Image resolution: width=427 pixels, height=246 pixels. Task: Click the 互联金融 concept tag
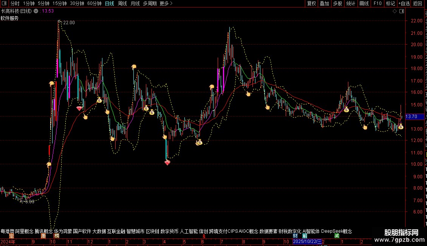(116, 231)
